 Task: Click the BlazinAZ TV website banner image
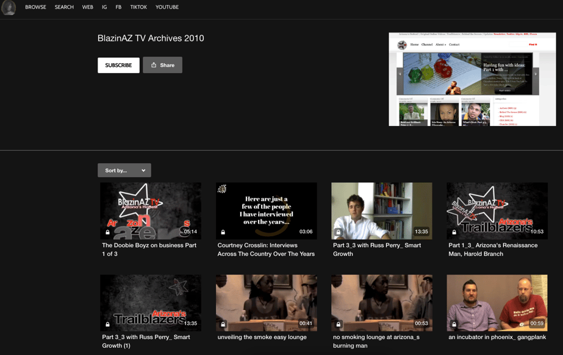(472, 79)
